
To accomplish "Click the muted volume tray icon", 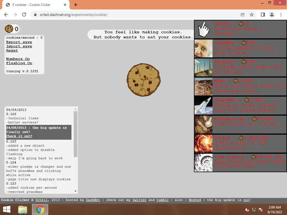I will point(247,210).
